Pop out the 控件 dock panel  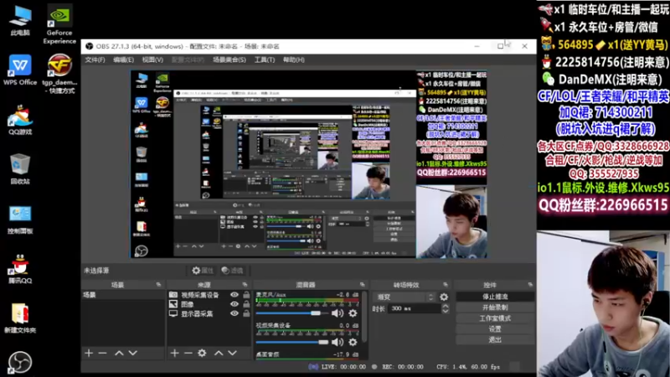click(530, 285)
